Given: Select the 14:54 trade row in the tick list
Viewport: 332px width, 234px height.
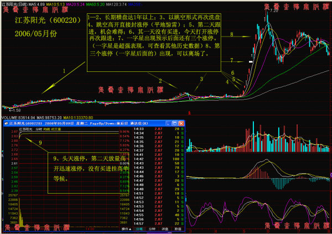Looking at the screenshot, I should (159, 211).
